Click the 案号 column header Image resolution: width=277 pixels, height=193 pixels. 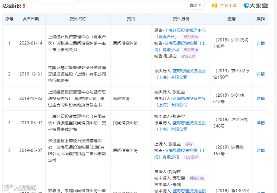point(231,19)
